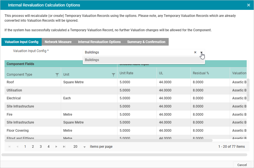The width and height of the screenshot is (254, 168).
Task: Filter the Unit column
Action: tap(113, 75)
